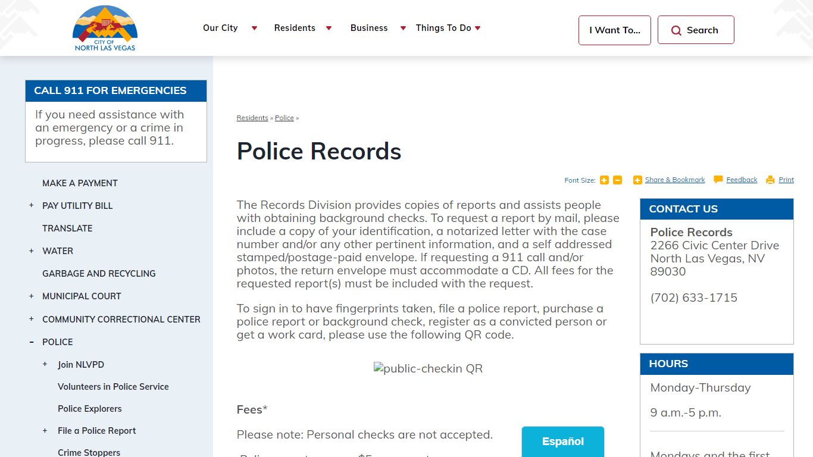The width and height of the screenshot is (813, 457).
Task: Click the Feedback speech bubble icon
Action: 718,180
